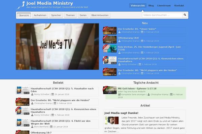Viewport: 202px width, 134px height.
Task: Click Christopher Kramp in the Tägliche Andacht box
Action: click(x=159, y=94)
